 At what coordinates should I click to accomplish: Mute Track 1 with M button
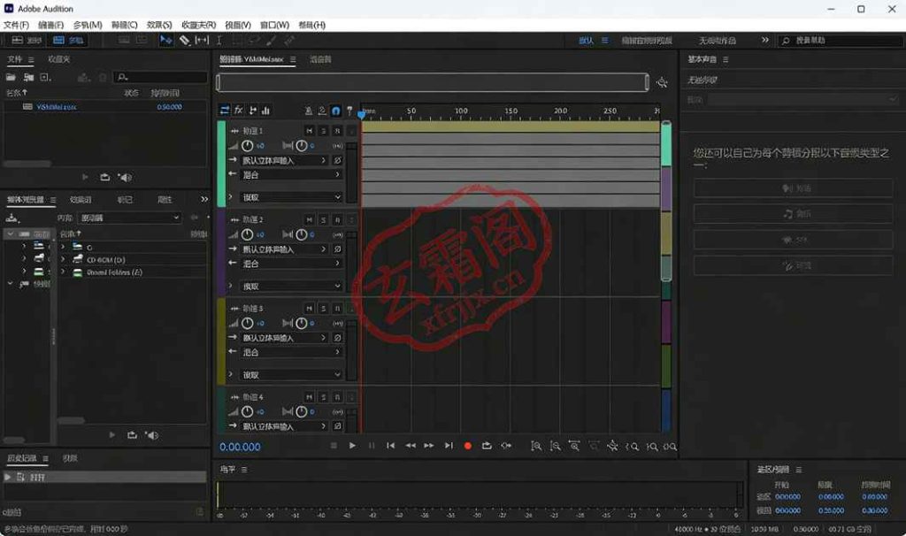[x=310, y=131]
